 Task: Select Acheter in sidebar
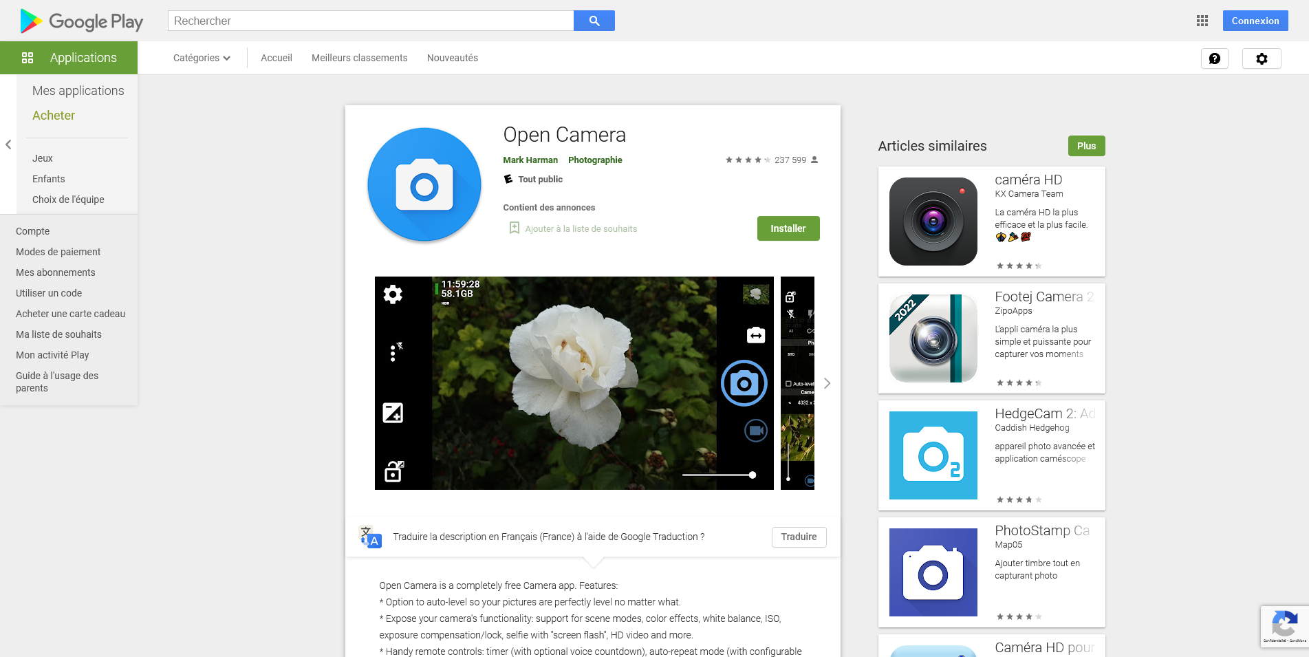click(x=54, y=116)
